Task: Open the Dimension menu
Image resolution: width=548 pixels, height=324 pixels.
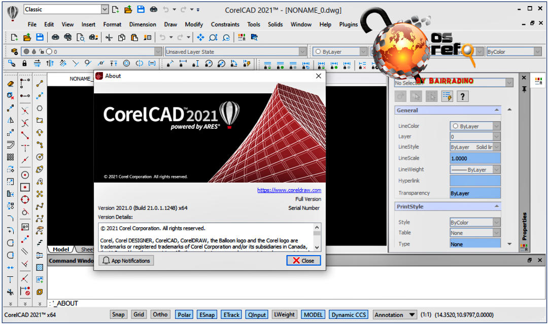Action: point(143,24)
